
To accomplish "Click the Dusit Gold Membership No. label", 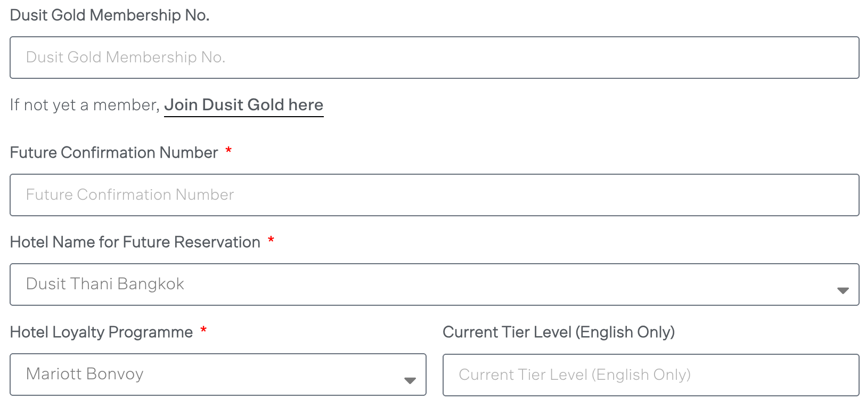I will click(110, 15).
